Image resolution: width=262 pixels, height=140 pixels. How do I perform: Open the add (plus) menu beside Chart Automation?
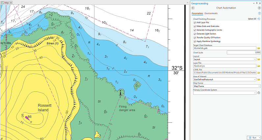259,8
